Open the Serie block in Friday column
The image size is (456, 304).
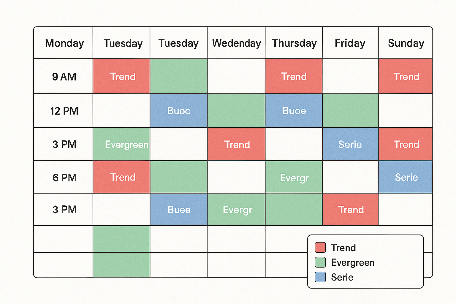point(350,145)
